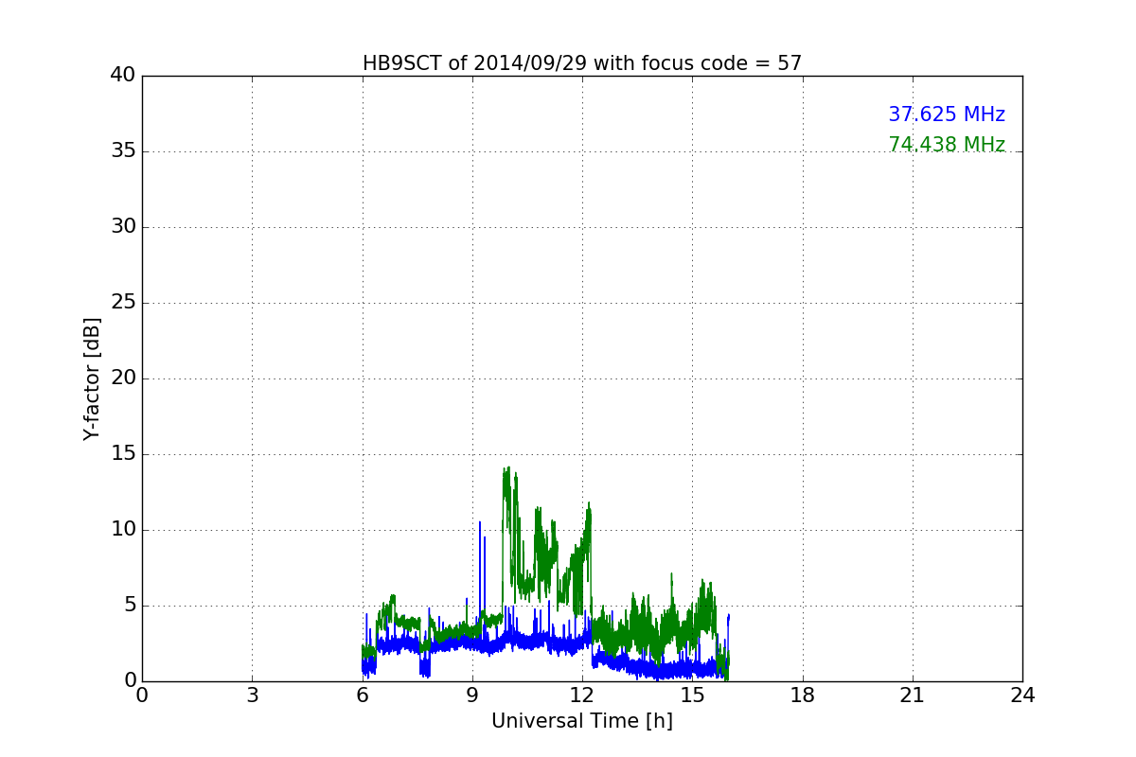1136x757 pixels.
Task: Click the x-axis tick label '3'
Action: click(252, 695)
